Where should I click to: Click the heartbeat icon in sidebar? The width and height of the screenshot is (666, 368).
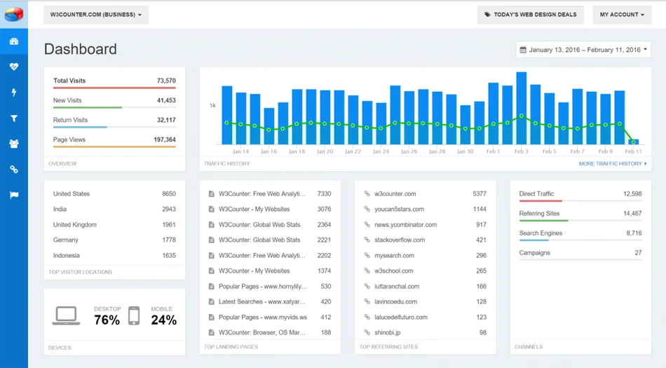click(13, 67)
